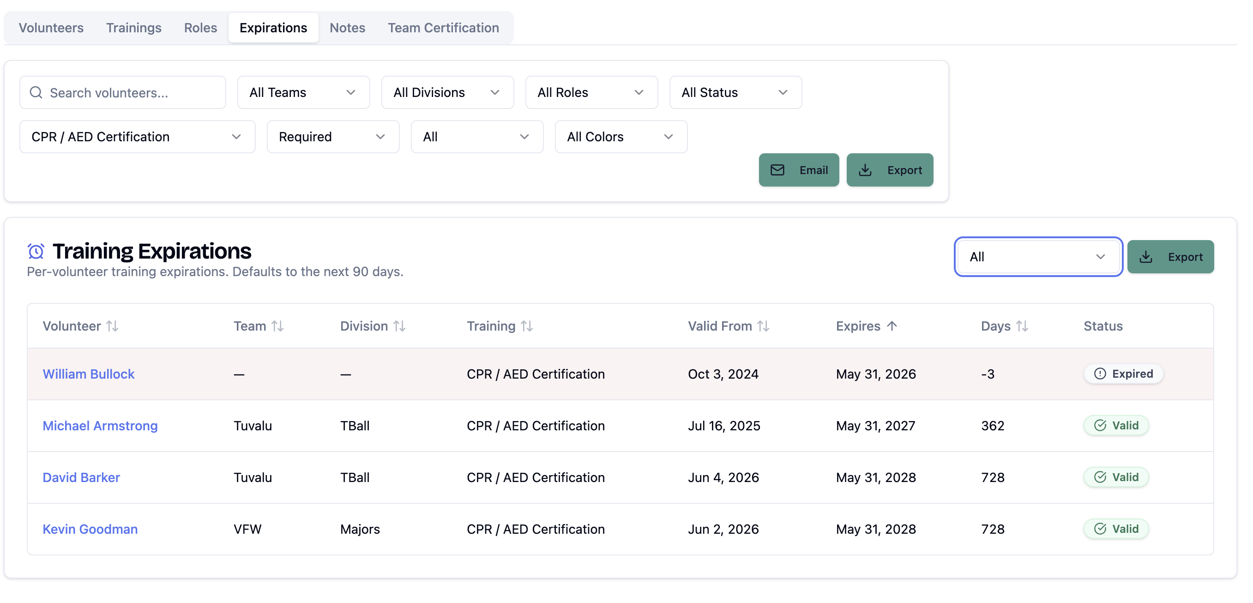The image size is (1253, 603).
Task: Click the 'May 31, 2026' expiration date
Action: point(875,374)
